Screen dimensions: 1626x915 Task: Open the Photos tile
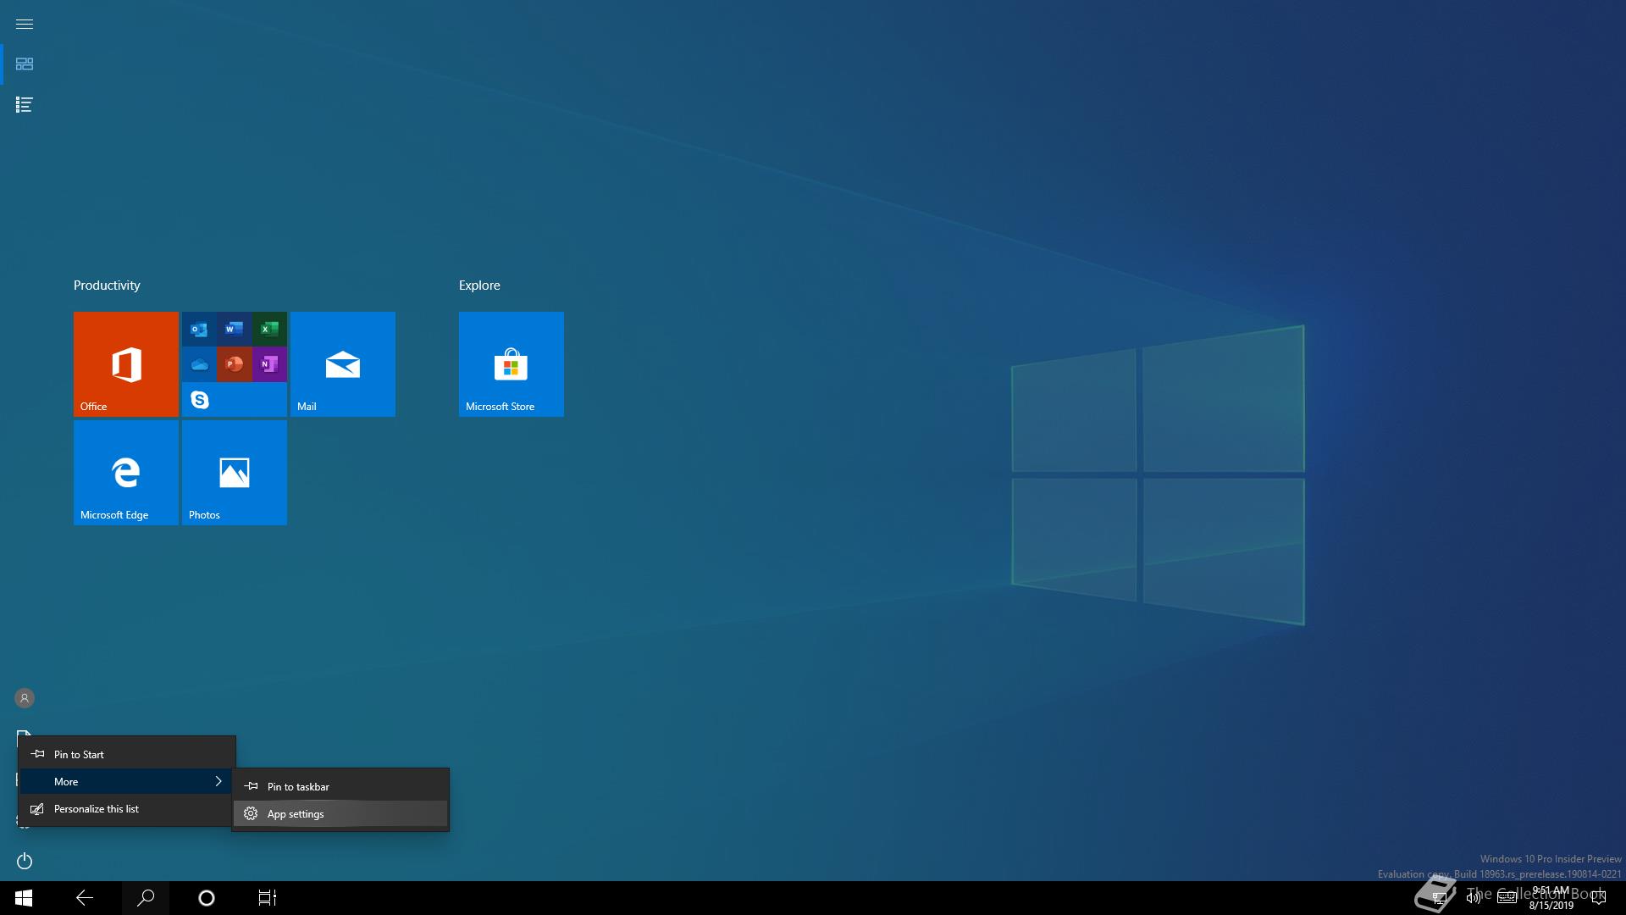point(235,473)
